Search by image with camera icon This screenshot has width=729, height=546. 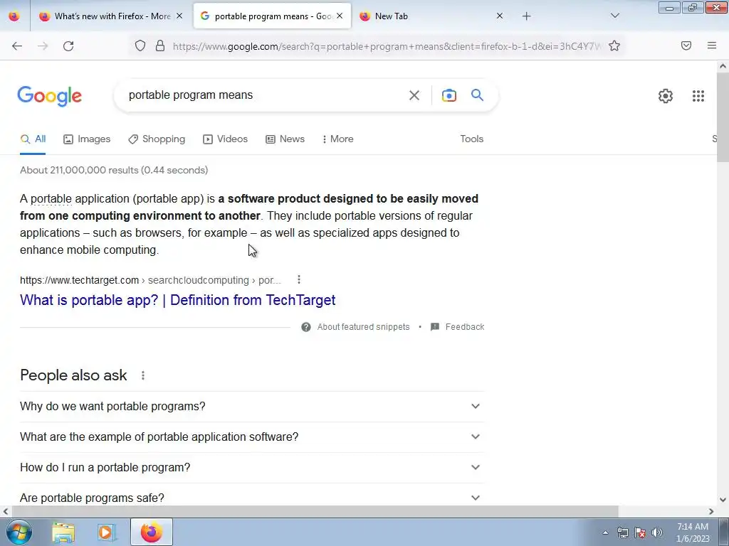[x=449, y=95]
